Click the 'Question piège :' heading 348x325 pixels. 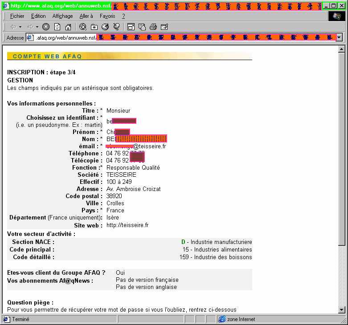click(30, 302)
